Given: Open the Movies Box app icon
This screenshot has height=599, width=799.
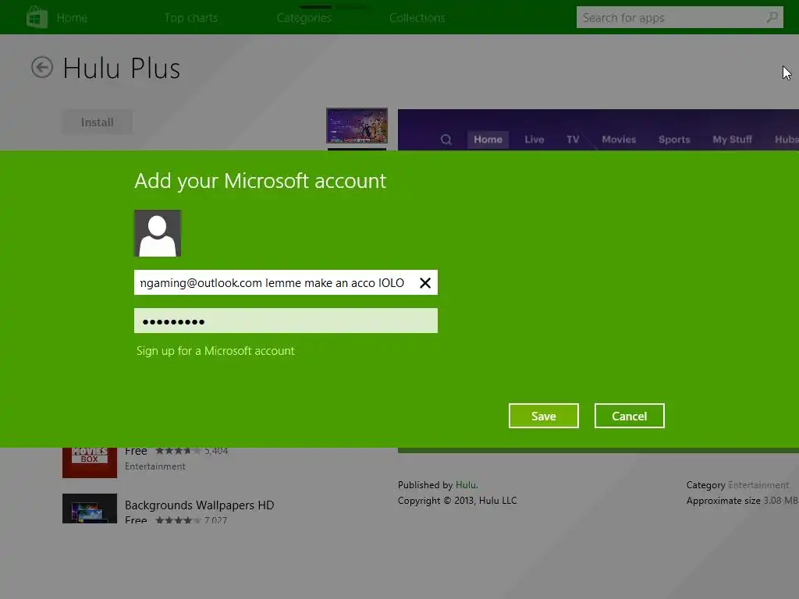Looking at the screenshot, I should (90, 463).
